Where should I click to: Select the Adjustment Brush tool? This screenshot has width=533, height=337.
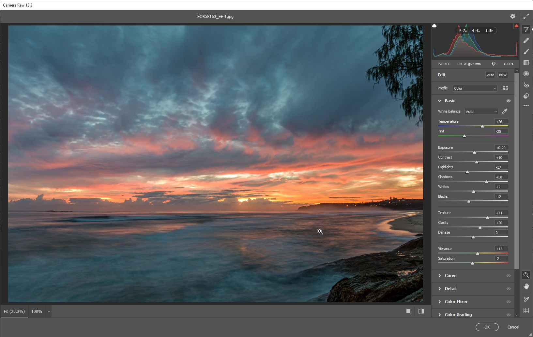coord(526,52)
